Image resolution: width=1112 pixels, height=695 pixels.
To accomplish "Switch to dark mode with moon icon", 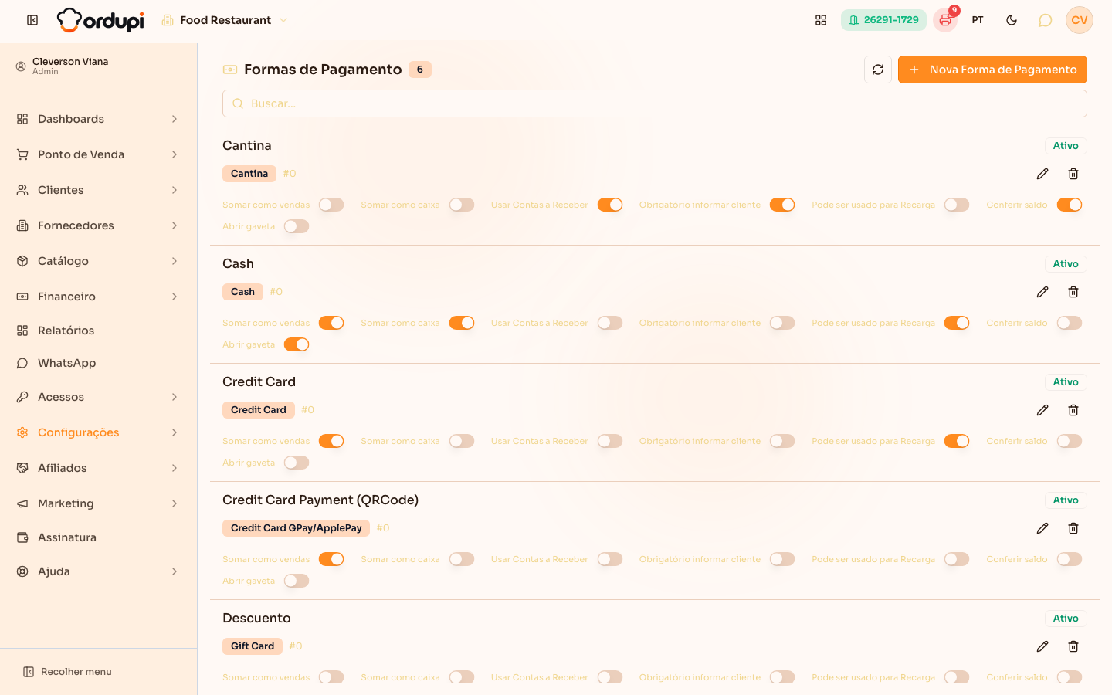I will [1012, 20].
